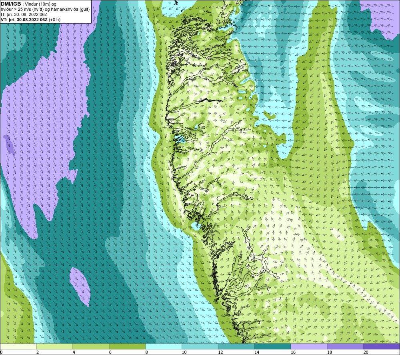Click the 'VT: þri. 30.08.2022 06Z' line
Screen dimensions: 400x355
(x=24, y=20)
